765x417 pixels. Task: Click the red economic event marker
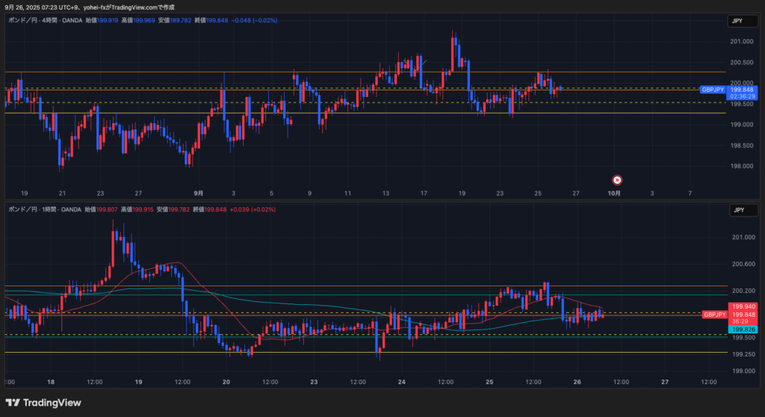(x=617, y=180)
